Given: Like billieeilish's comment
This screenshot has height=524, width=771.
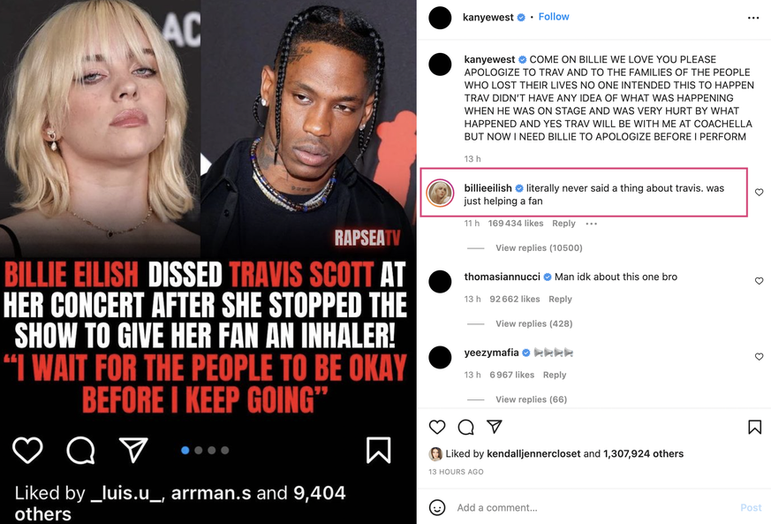Looking at the screenshot, I should (759, 193).
